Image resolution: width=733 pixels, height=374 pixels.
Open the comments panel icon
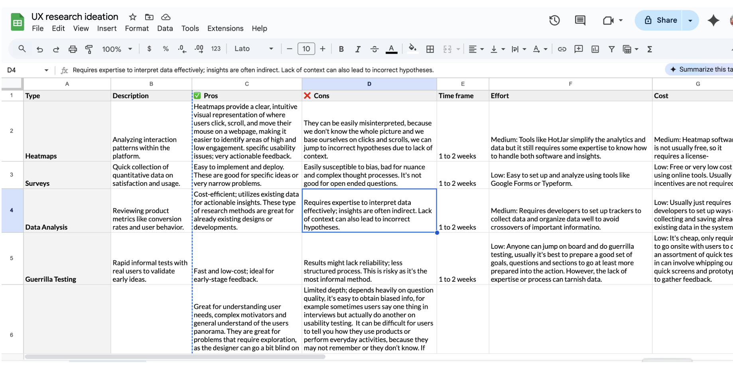tap(580, 20)
